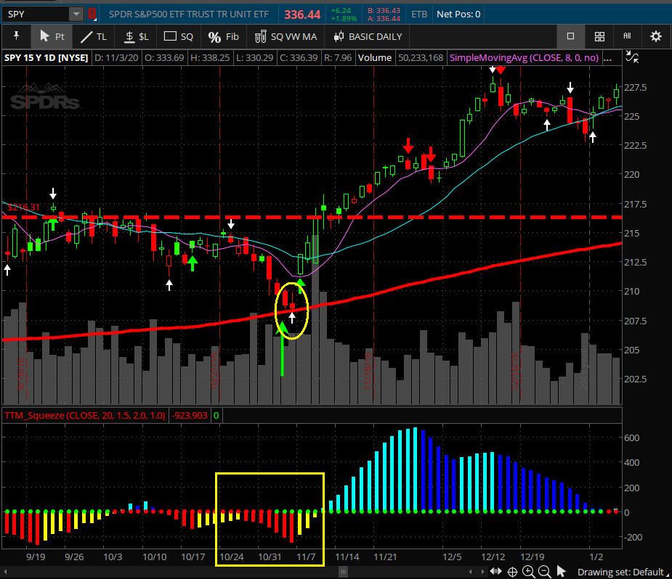Click the Low value L: 330.29

254,58
